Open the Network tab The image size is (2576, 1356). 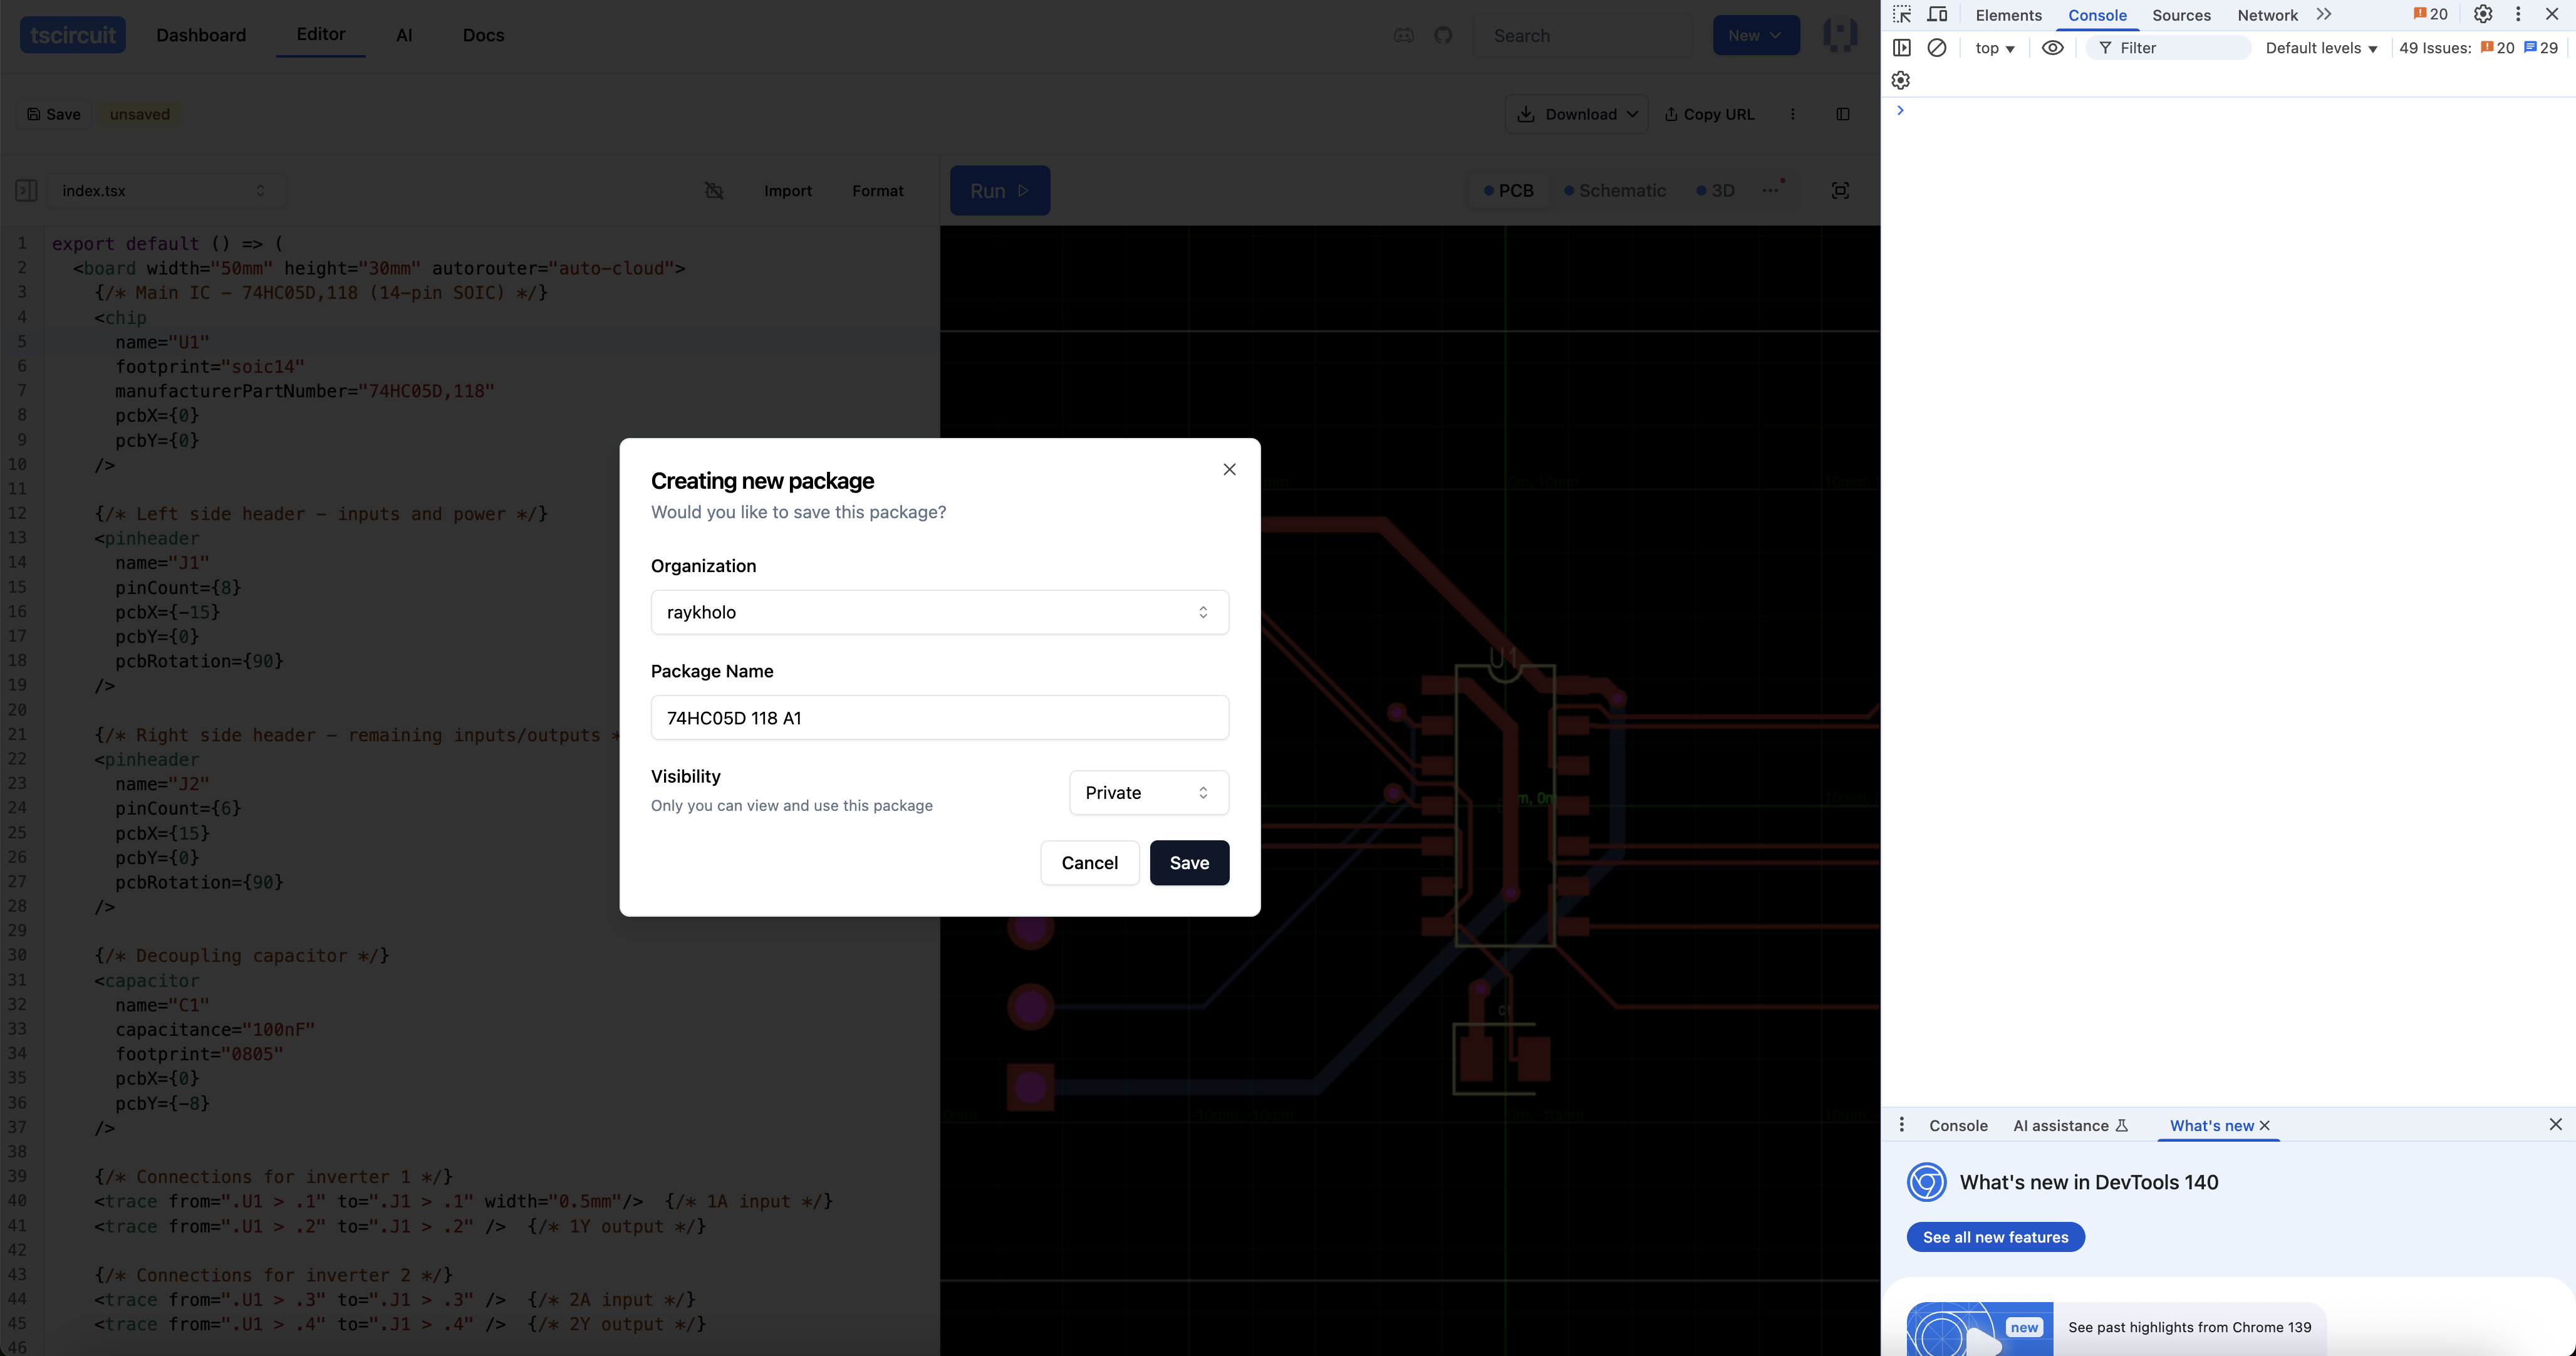click(2267, 15)
